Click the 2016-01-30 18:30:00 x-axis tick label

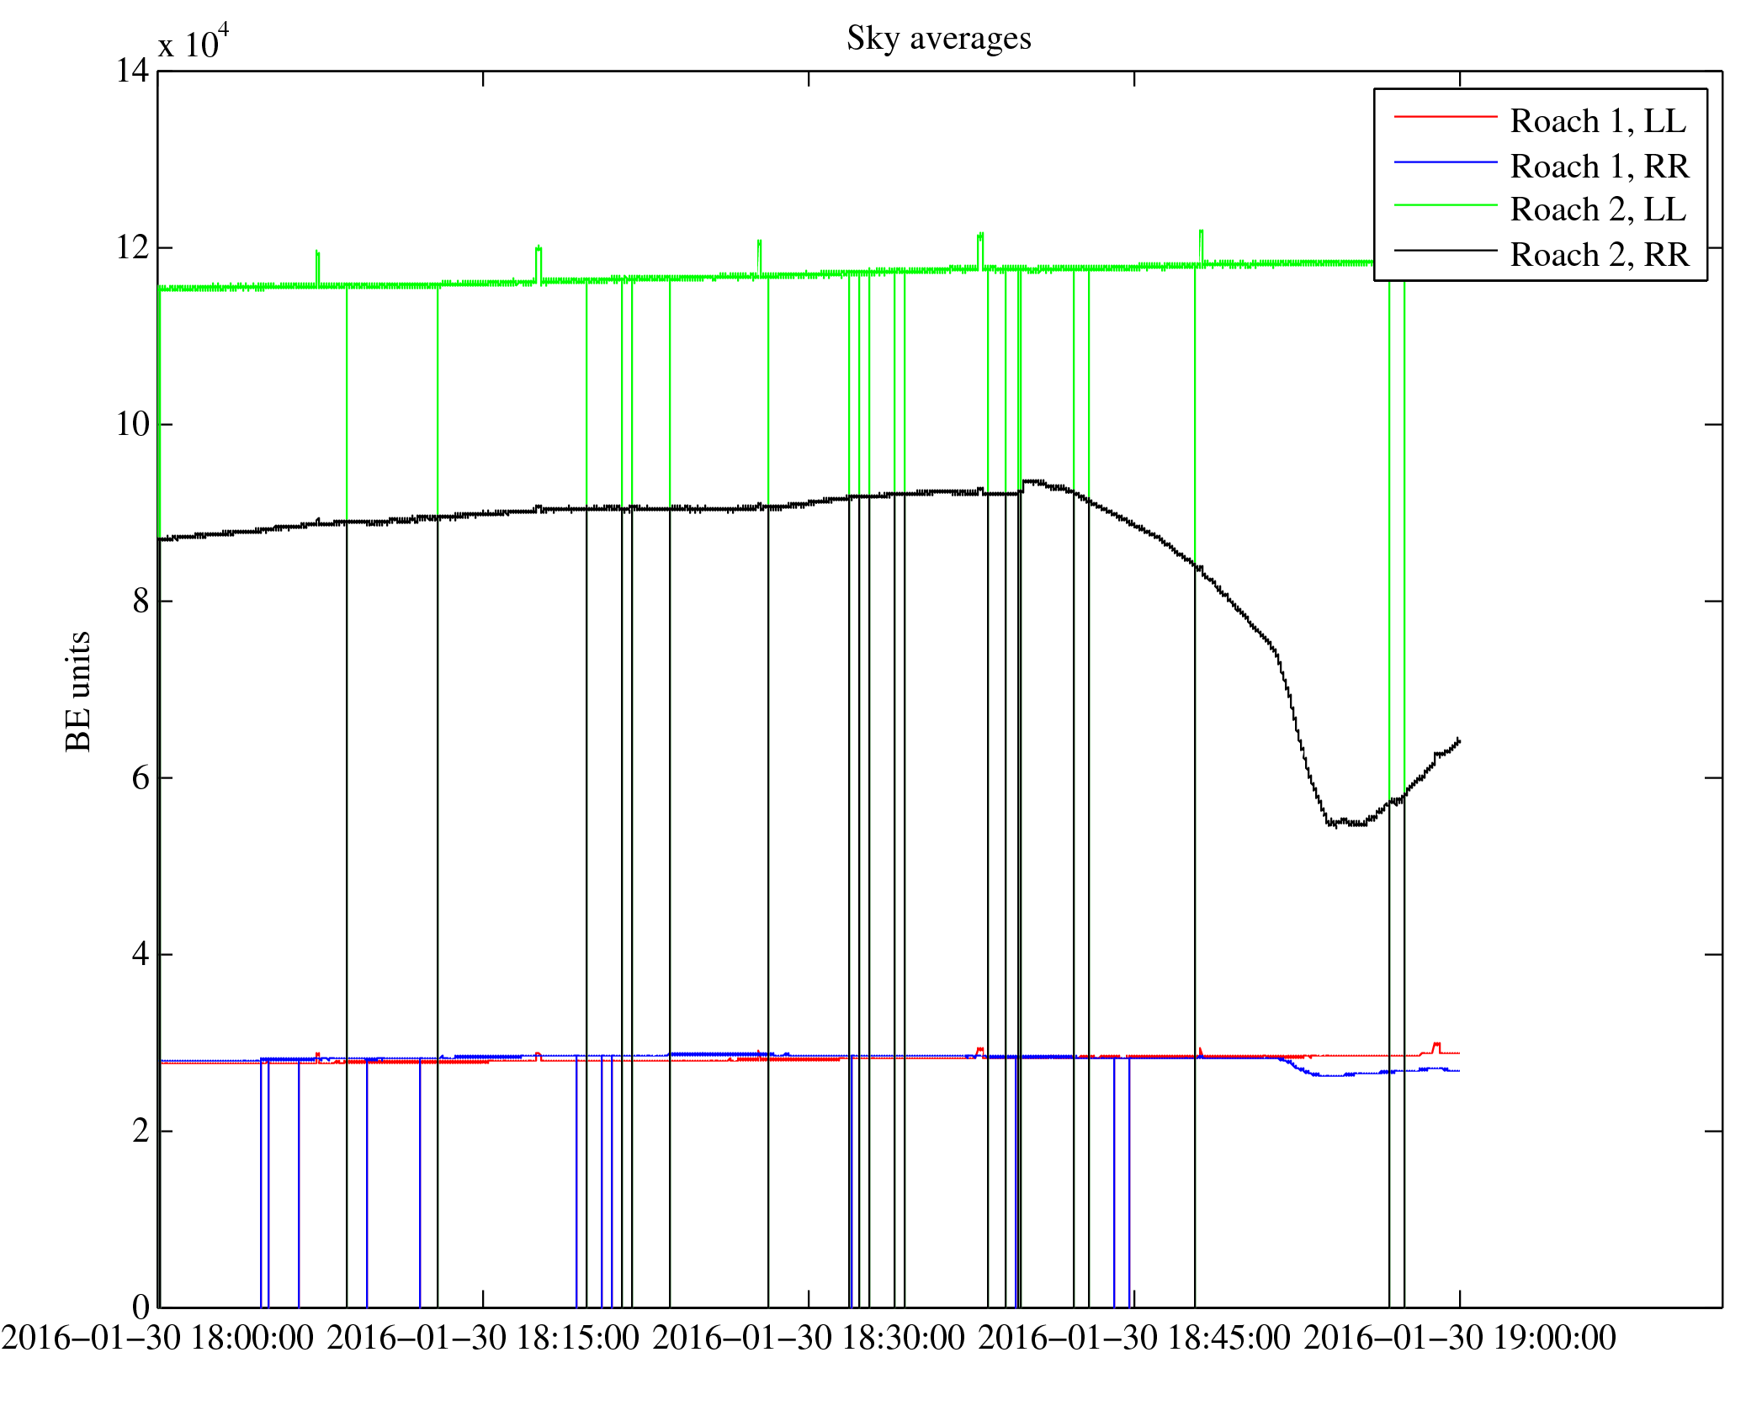pyautogui.click(x=809, y=1338)
